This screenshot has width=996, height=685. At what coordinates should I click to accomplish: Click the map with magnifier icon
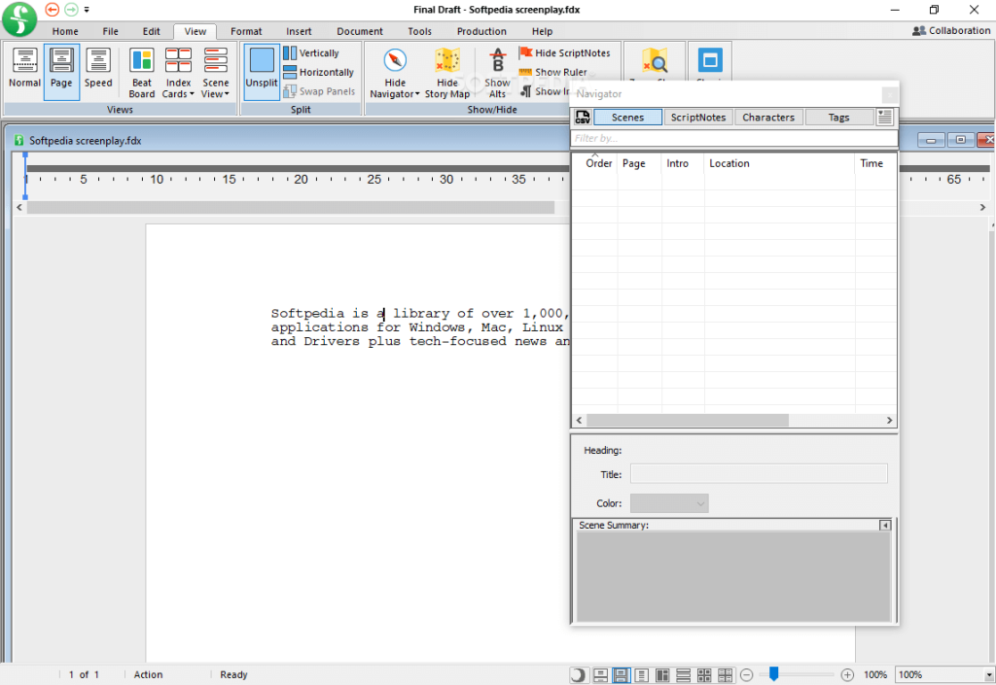tap(655, 61)
